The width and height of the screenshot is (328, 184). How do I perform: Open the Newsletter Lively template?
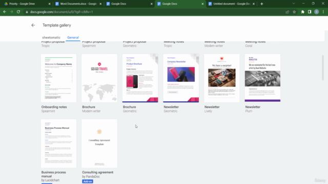click(x=222, y=78)
